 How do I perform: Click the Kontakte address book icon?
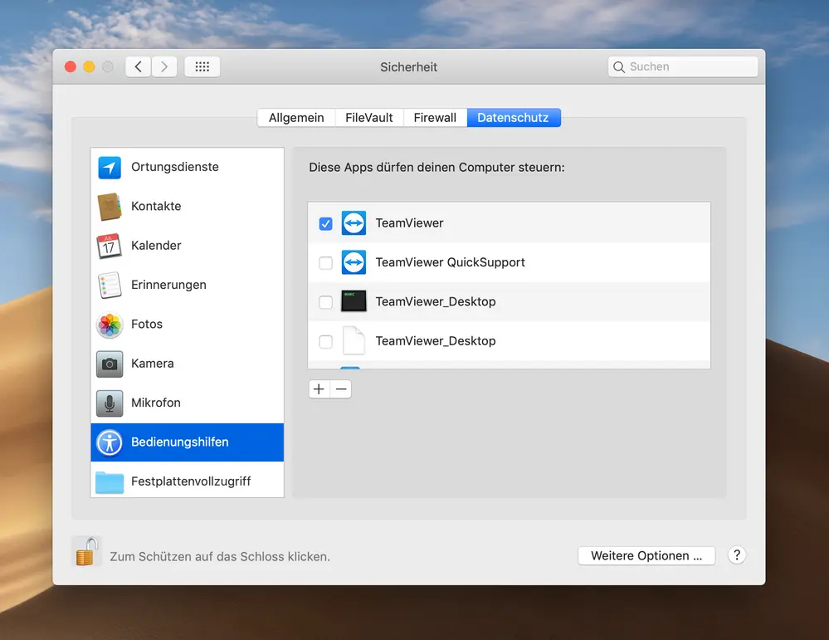(x=110, y=207)
